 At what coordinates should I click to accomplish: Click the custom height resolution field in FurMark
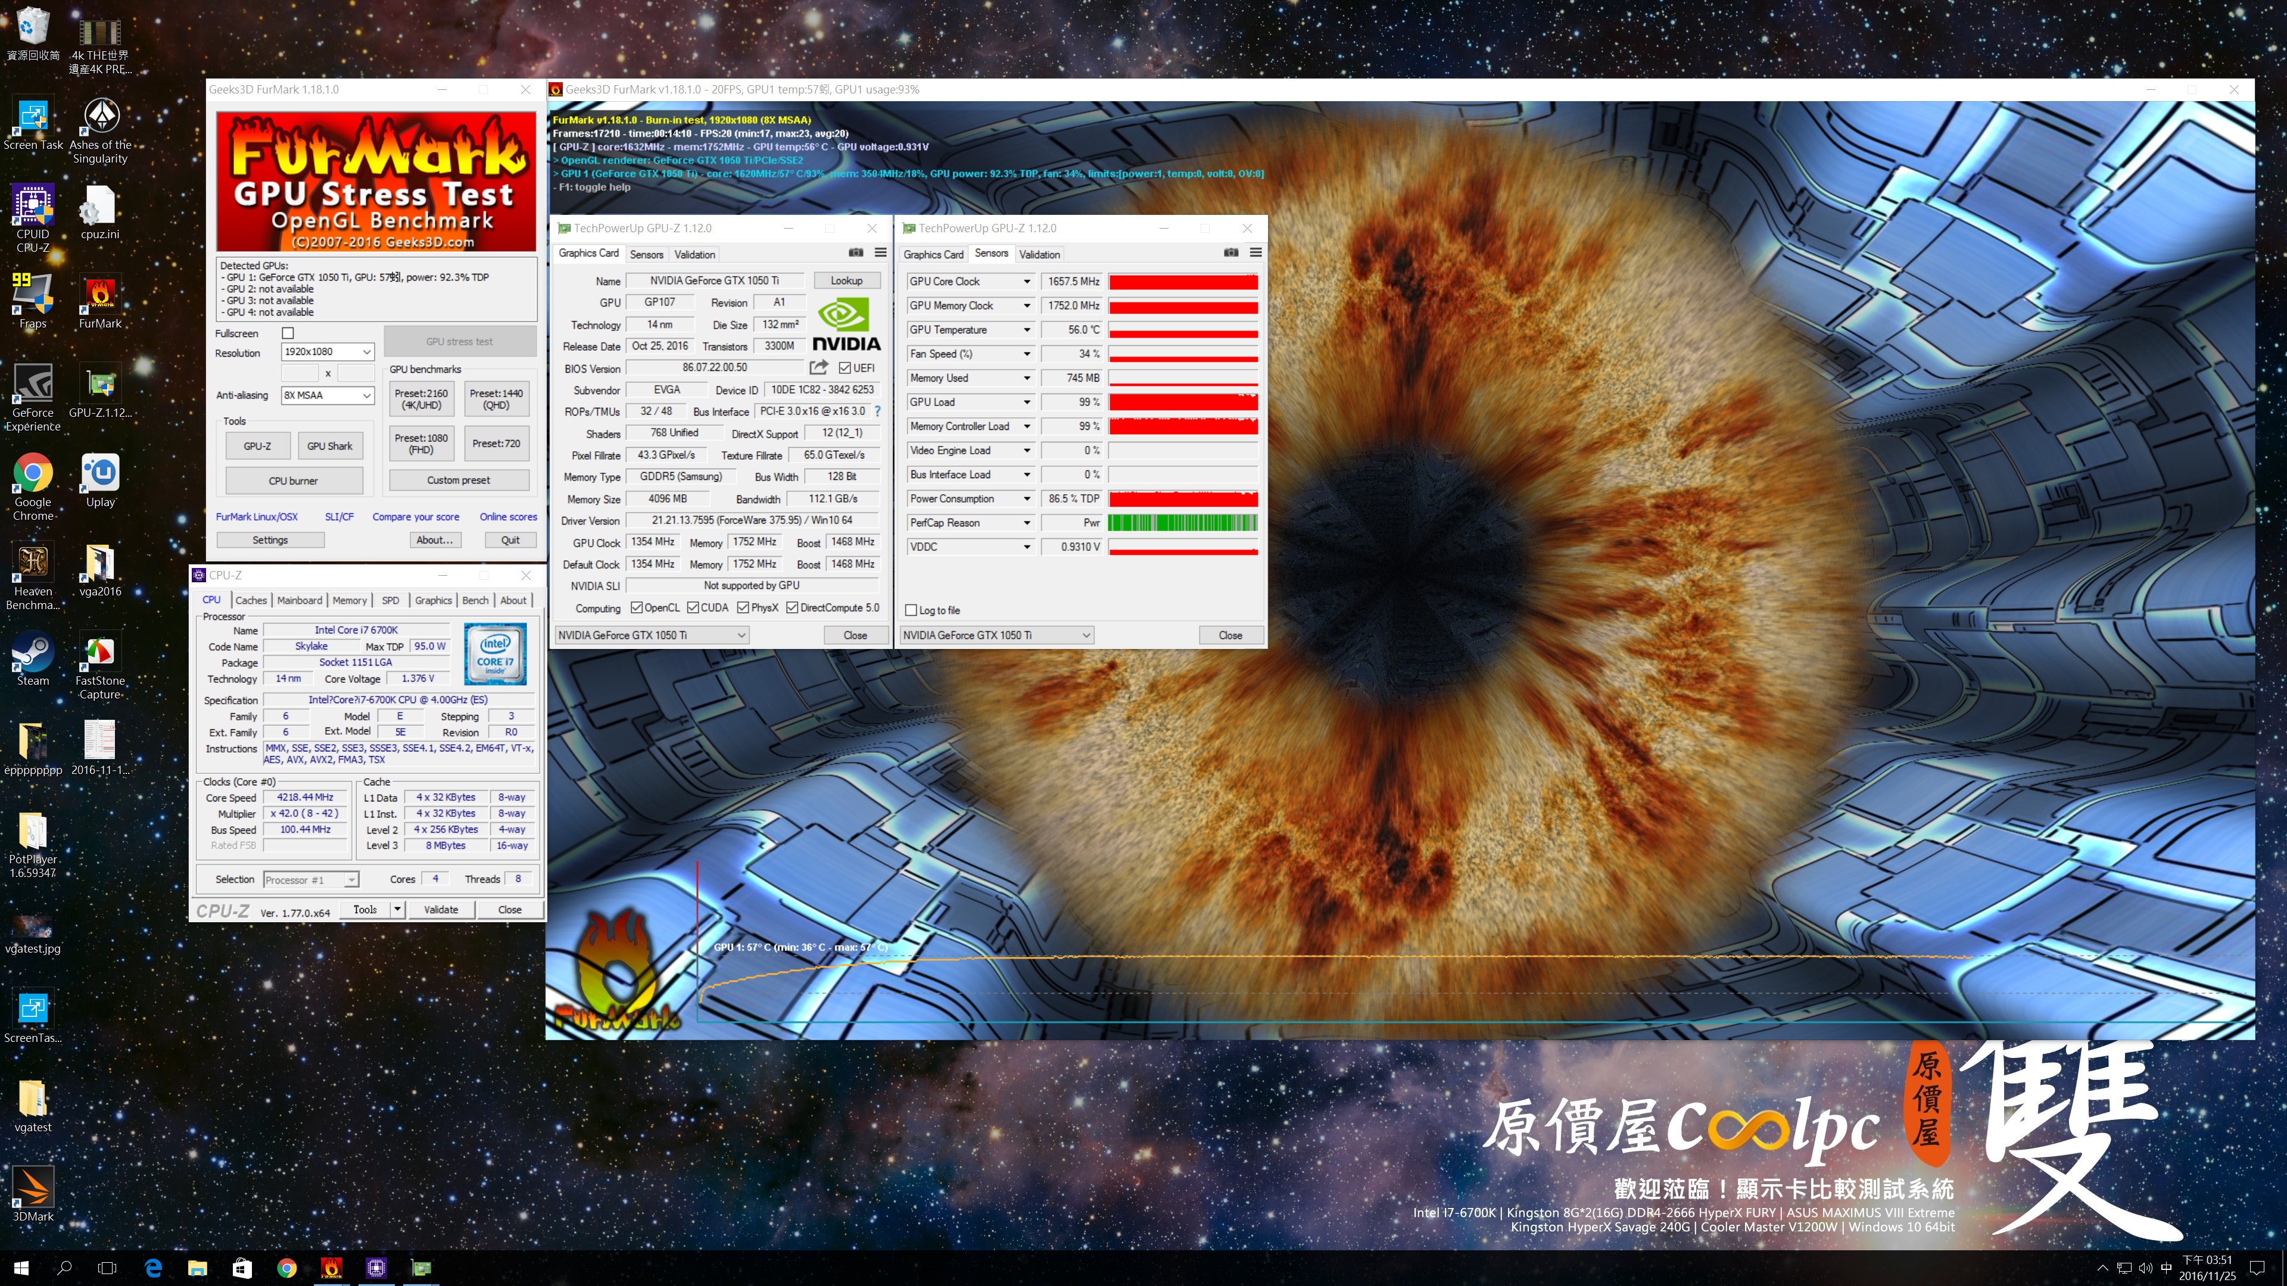click(356, 374)
